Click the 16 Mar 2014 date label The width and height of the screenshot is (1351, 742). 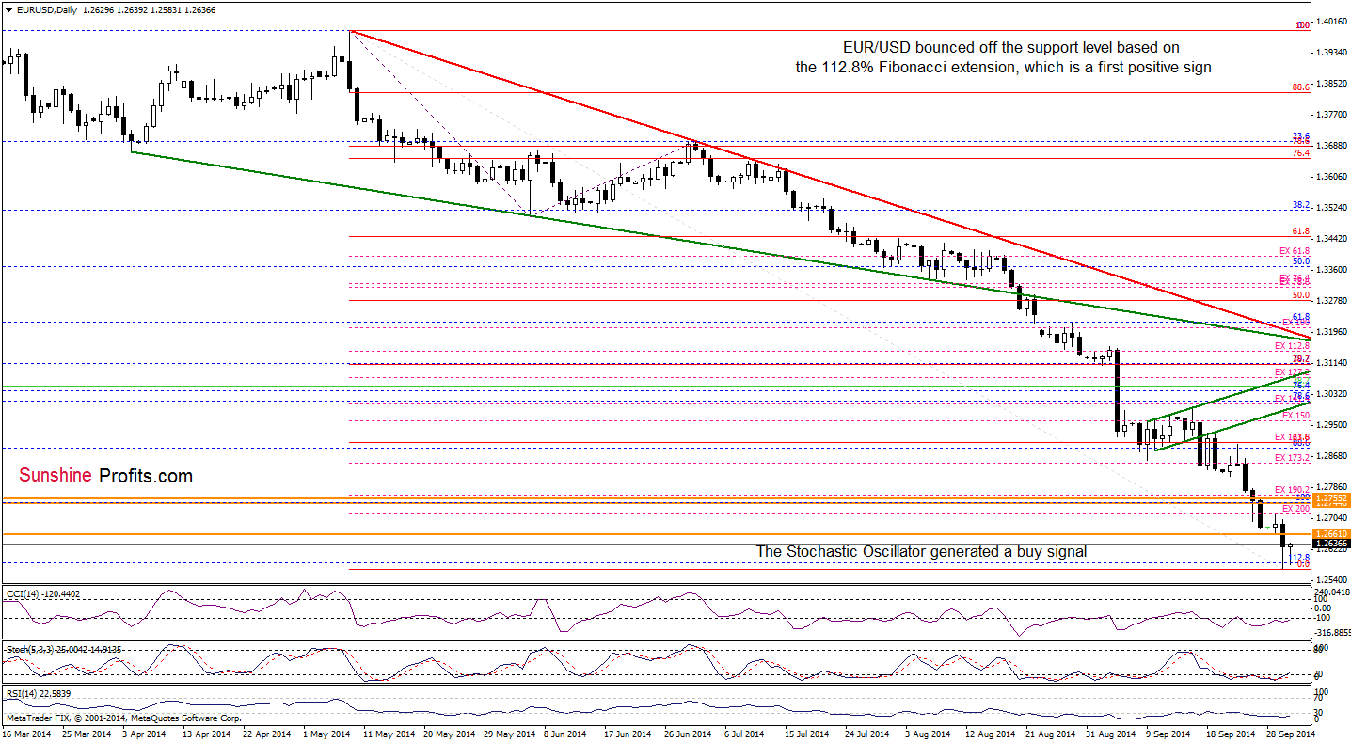(24, 733)
